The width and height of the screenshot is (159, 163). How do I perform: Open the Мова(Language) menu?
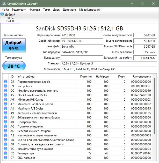point(90,10)
